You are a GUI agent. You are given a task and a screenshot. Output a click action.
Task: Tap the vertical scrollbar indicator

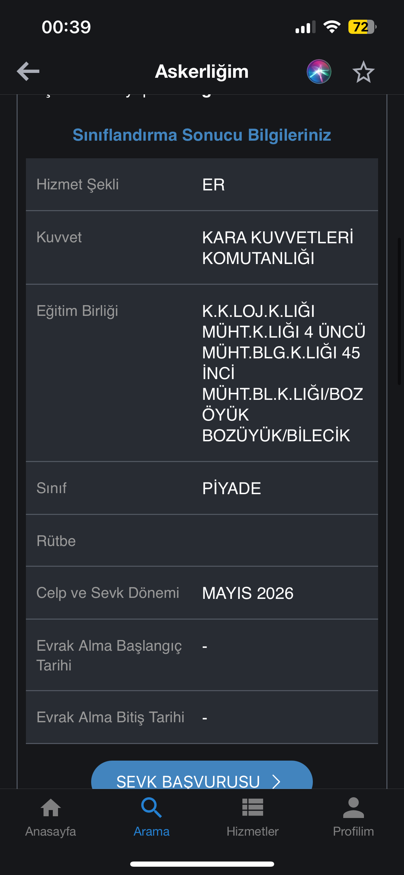click(400, 311)
